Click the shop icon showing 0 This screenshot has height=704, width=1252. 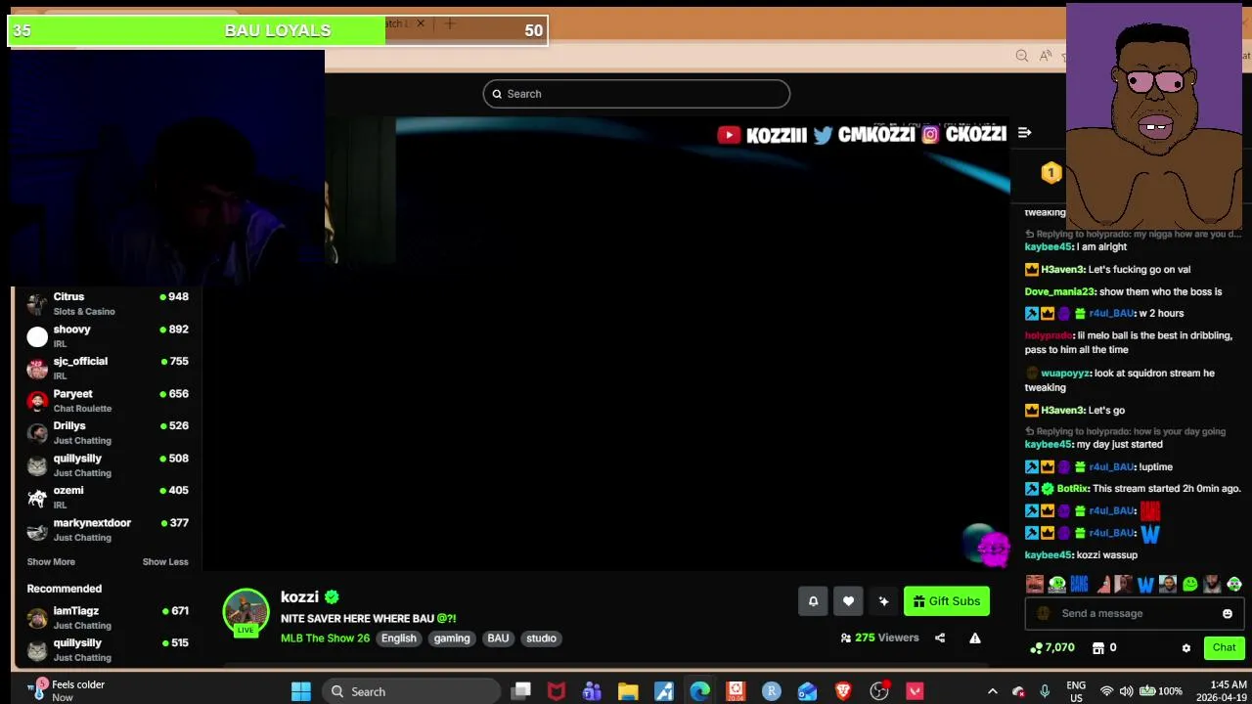tap(1098, 647)
